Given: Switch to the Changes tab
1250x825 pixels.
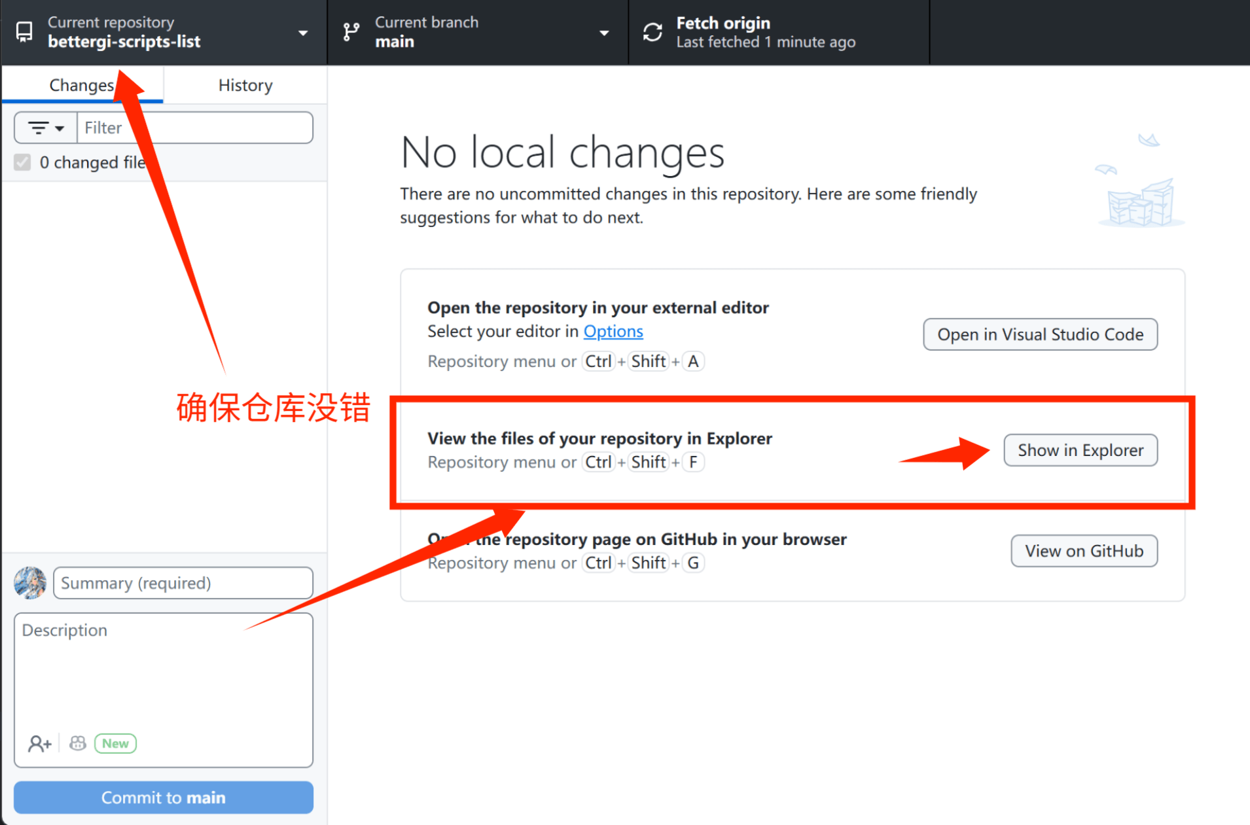Looking at the screenshot, I should [x=81, y=85].
